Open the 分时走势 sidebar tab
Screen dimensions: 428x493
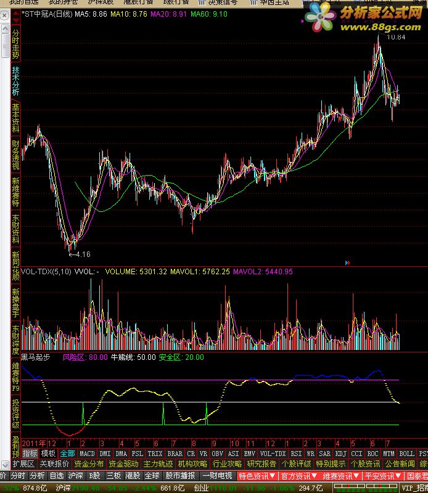[x=15, y=44]
